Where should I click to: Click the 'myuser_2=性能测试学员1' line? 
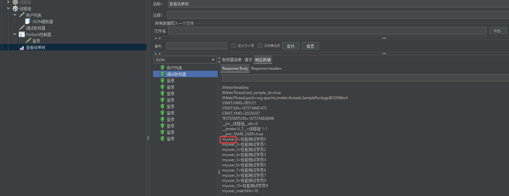pyautogui.click(x=244, y=144)
